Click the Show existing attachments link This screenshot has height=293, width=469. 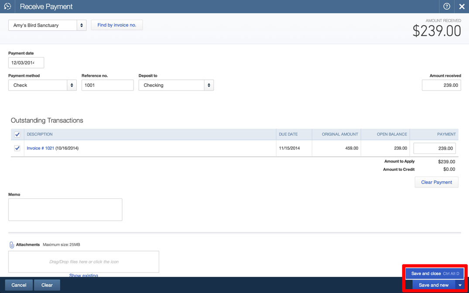tap(84, 276)
